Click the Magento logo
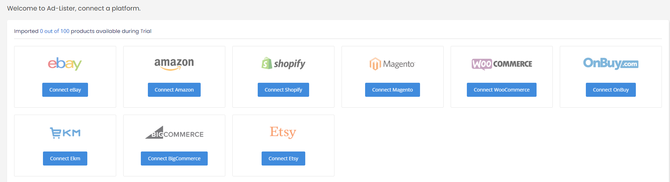 [x=392, y=64]
